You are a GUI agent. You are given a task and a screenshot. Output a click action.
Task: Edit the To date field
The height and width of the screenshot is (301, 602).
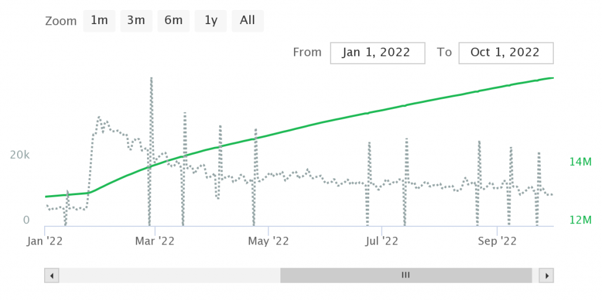pos(505,52)
